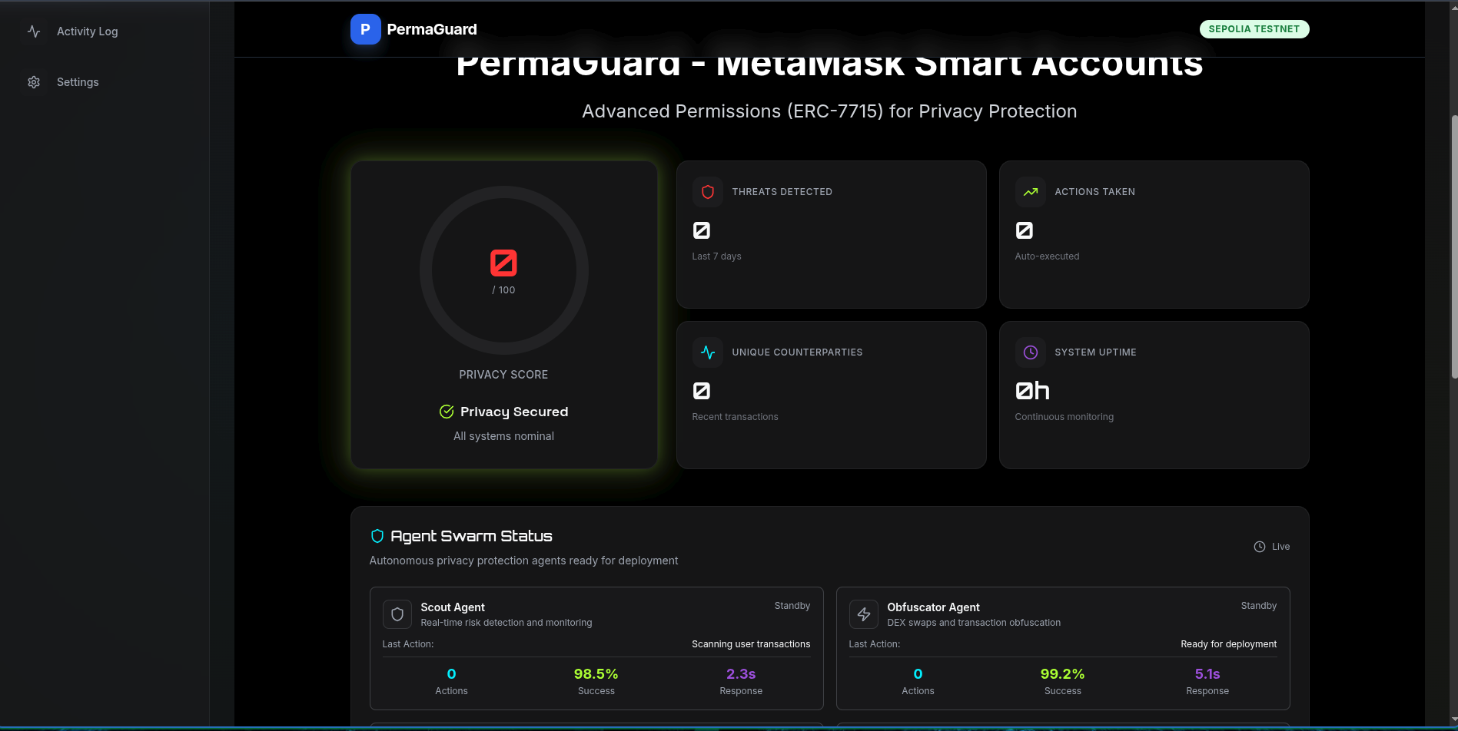Screen dimensions: 1458x731
Task: Click the Agent Swarm Status shield icon
Action: 377,536
